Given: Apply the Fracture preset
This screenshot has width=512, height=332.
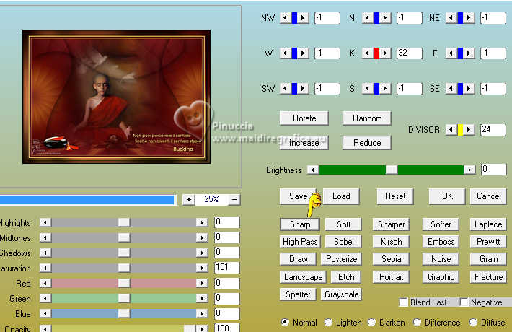Looking at the screenshot, I should 488,277.
